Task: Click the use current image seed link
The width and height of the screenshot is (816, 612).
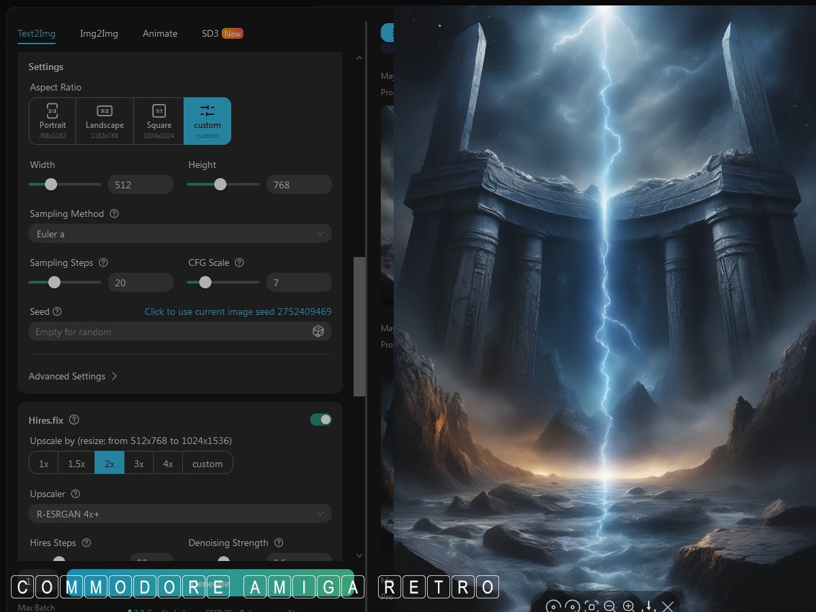Action: point(238,311)
